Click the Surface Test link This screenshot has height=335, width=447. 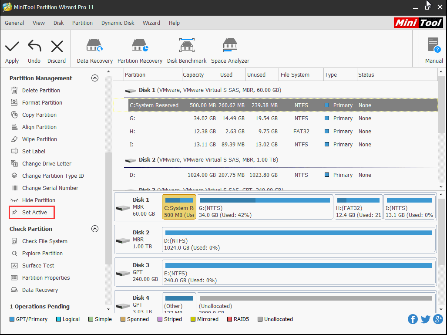(x=38, y=266)
